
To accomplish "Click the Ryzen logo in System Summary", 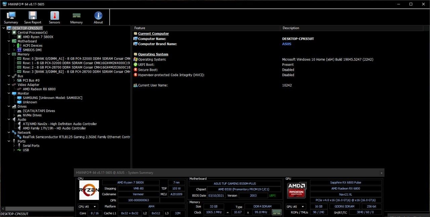I will pos(89,190).
